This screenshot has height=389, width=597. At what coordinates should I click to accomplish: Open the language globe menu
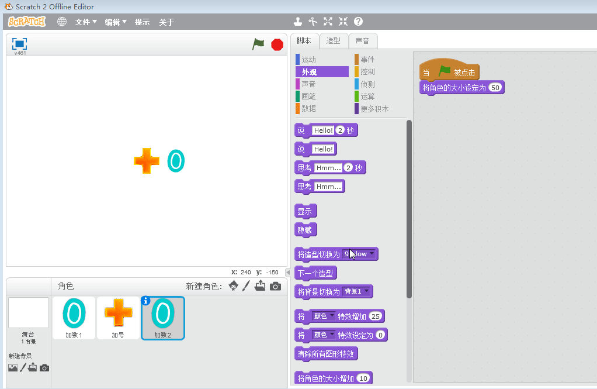pos(62,22)
